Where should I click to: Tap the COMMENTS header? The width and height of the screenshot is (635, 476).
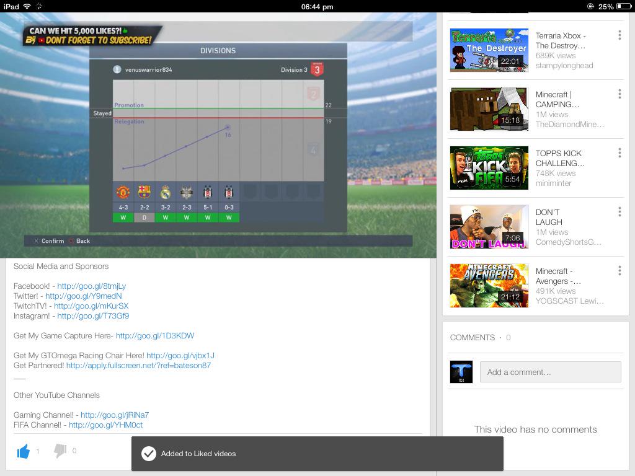tap(472, 338)
